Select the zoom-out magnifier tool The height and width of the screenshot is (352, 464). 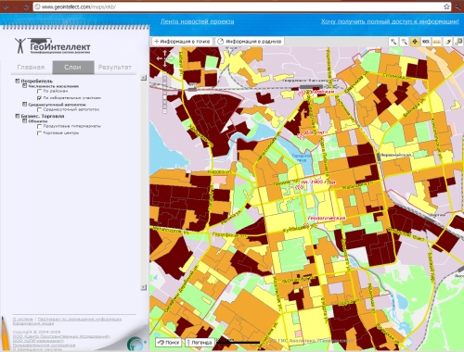(x=404, y=42)
